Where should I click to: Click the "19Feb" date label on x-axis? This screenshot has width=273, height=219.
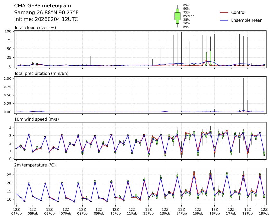[264, 213]
